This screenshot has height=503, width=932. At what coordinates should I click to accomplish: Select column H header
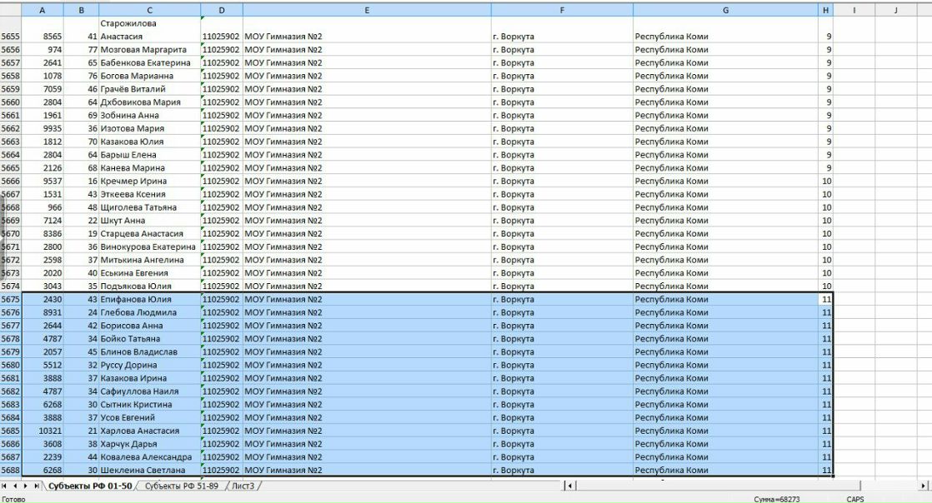825,10
